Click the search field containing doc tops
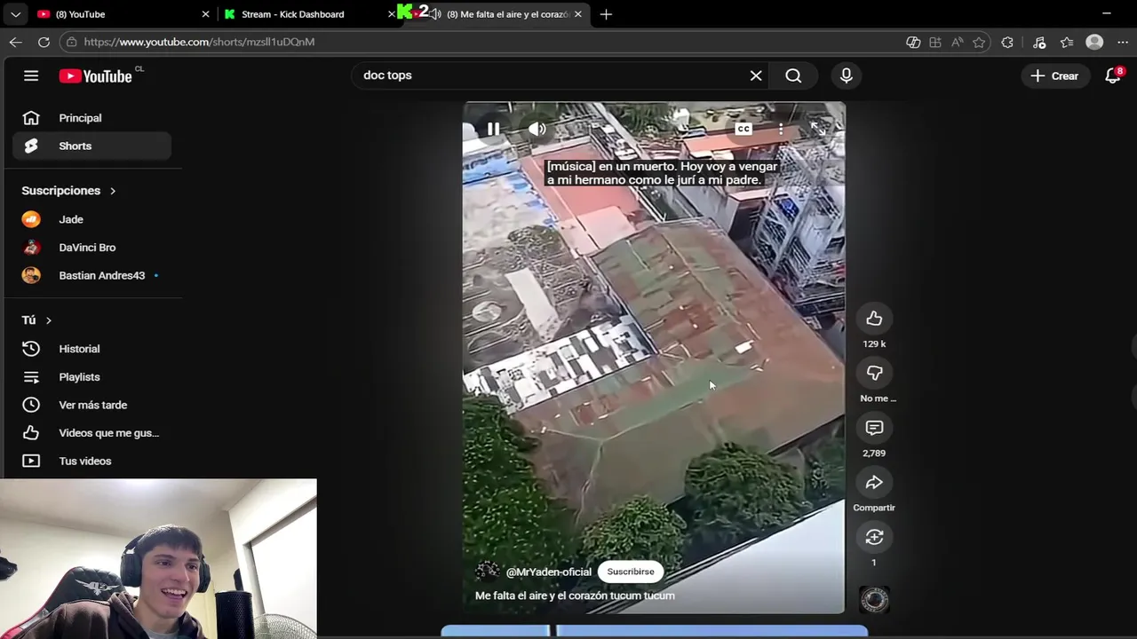This screenshot has height=639, width=1137. [x=551, y=75]
